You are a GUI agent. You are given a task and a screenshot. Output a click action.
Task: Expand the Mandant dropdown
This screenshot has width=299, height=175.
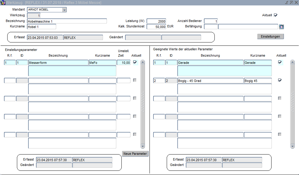click(x=64, y=10)
